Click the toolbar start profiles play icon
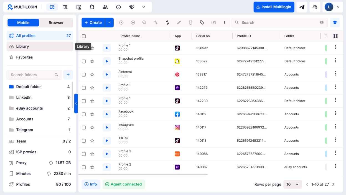This screenshot has height=196, width=346. (x=121, y=22)
